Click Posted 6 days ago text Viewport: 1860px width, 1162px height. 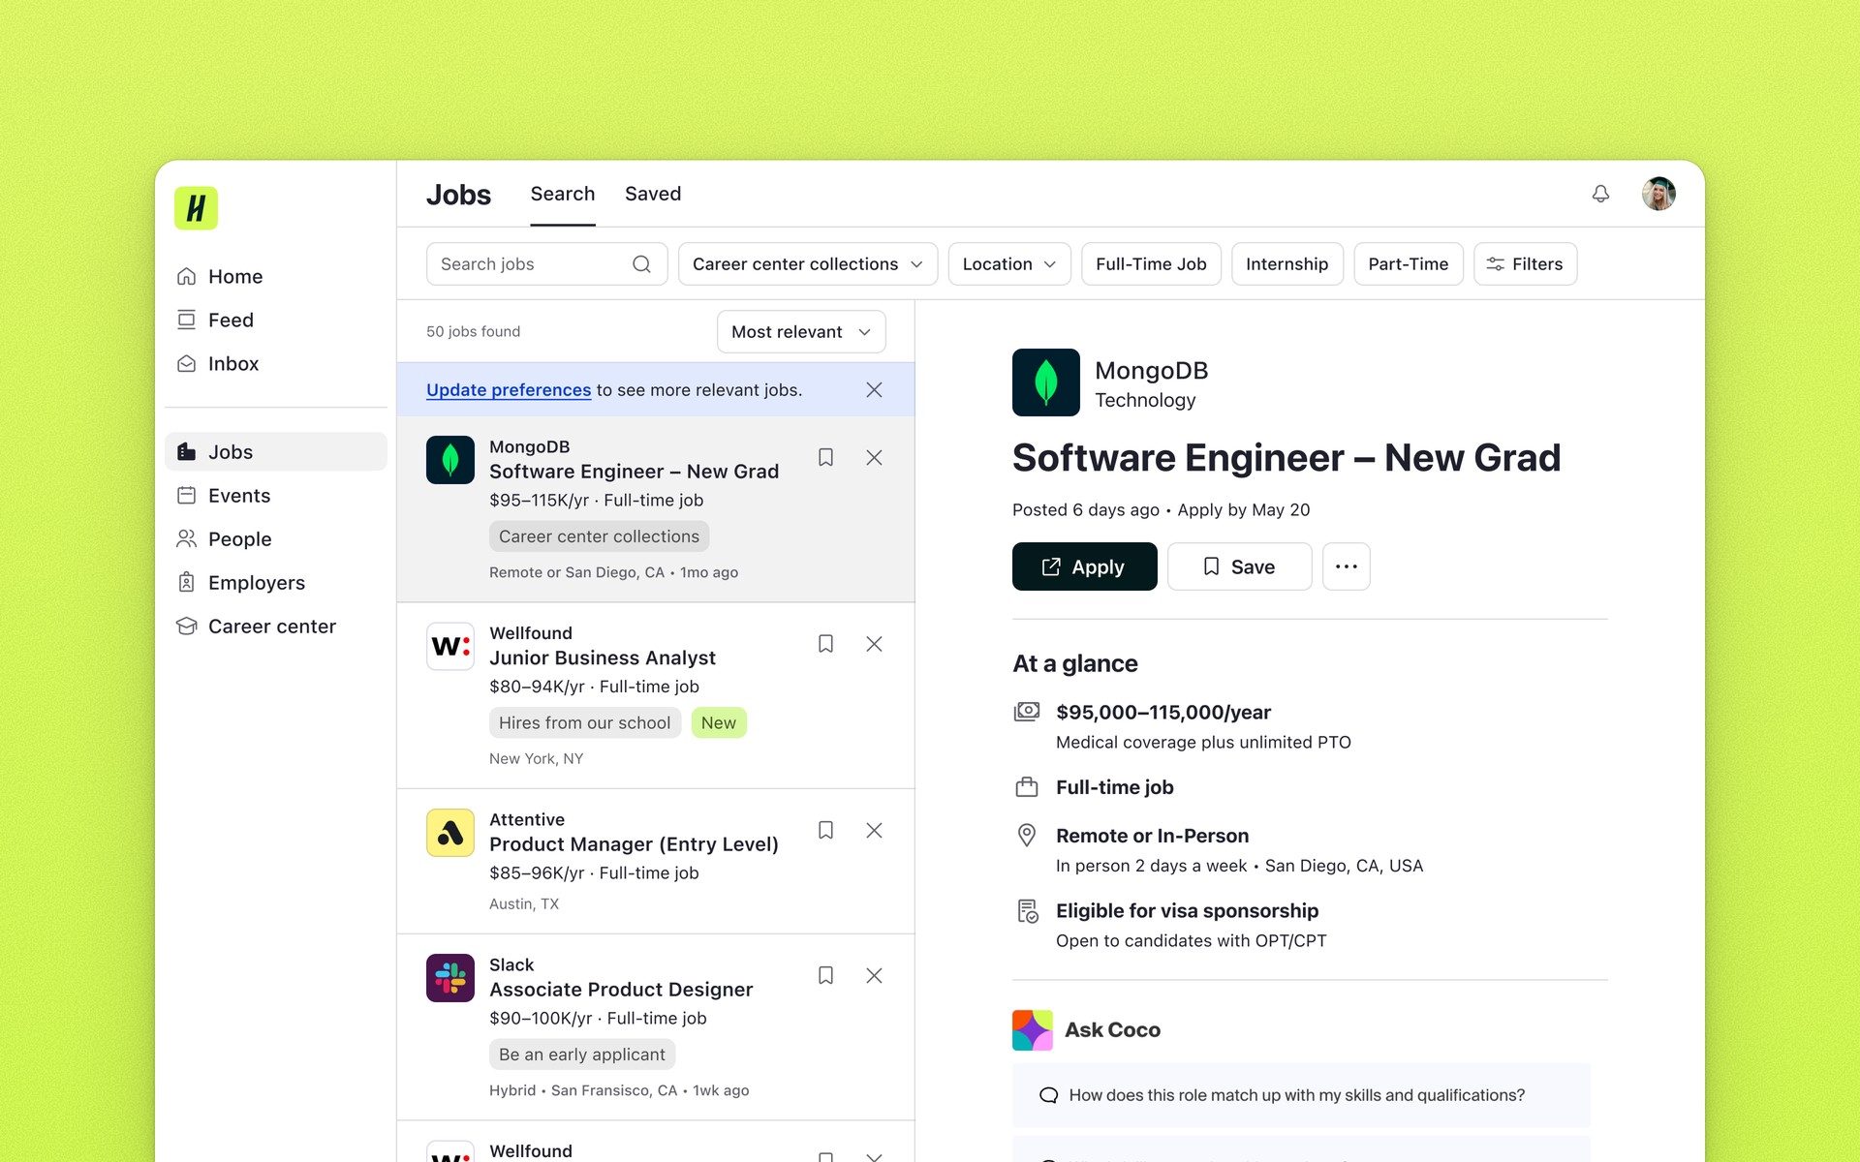point(1086,510)
